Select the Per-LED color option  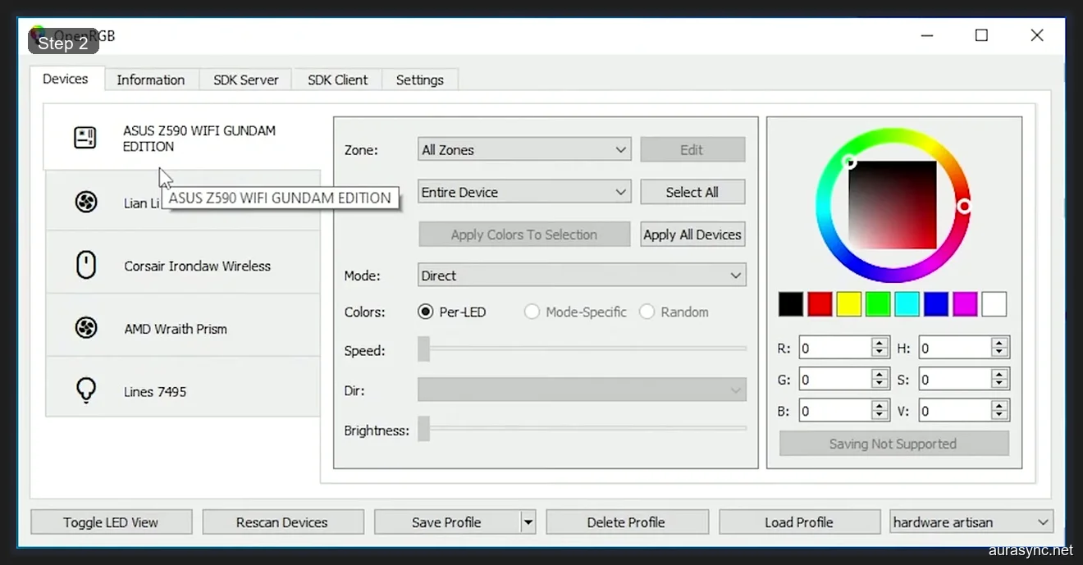click(x=425, y=312)
